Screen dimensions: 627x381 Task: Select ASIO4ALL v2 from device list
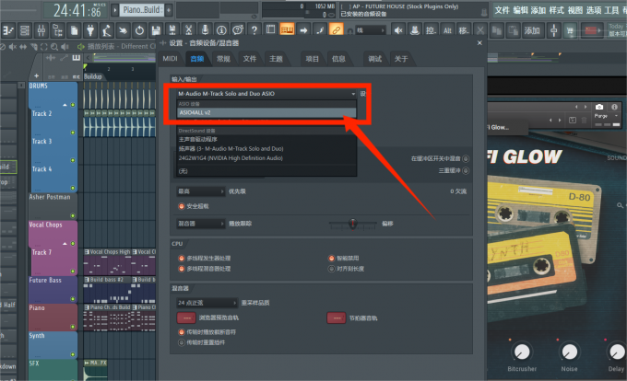point(266,113)
